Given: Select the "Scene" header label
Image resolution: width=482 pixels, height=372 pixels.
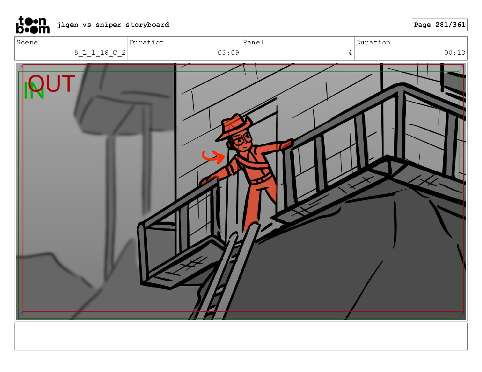Looking at the screenshot, I should click(27, 42).
